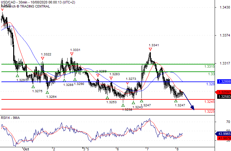Click the green up-triangle above the 1.3238 label
Image resolution: width=231 pixels, height=151 pixels.
pyautogui.click(x=123, y=105)
